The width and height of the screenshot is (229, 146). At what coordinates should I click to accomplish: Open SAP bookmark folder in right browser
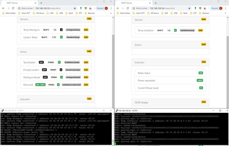(165, 13)
